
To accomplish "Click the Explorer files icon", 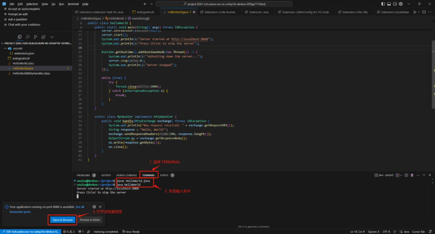I will (20, 37).
